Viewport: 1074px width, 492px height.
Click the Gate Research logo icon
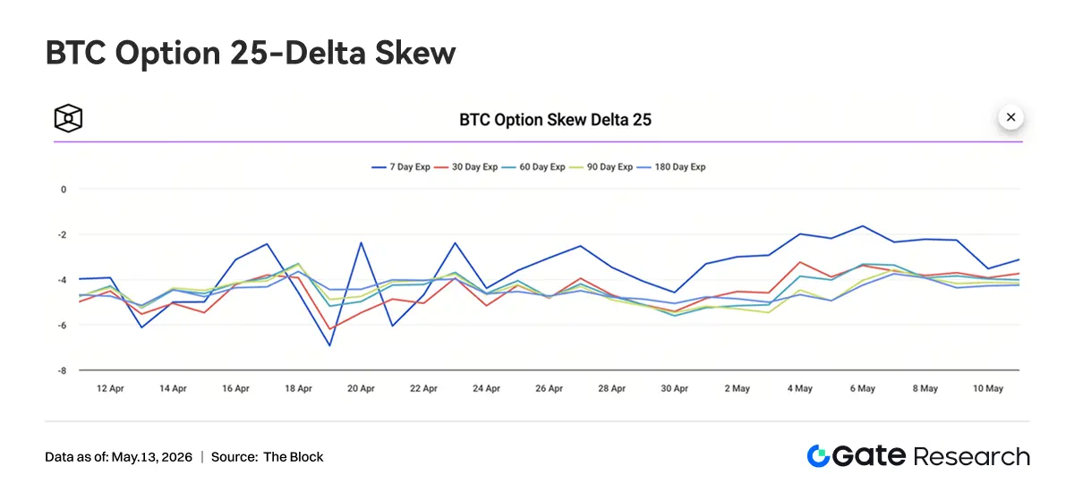pyautogui.click(x=818, y=456)
